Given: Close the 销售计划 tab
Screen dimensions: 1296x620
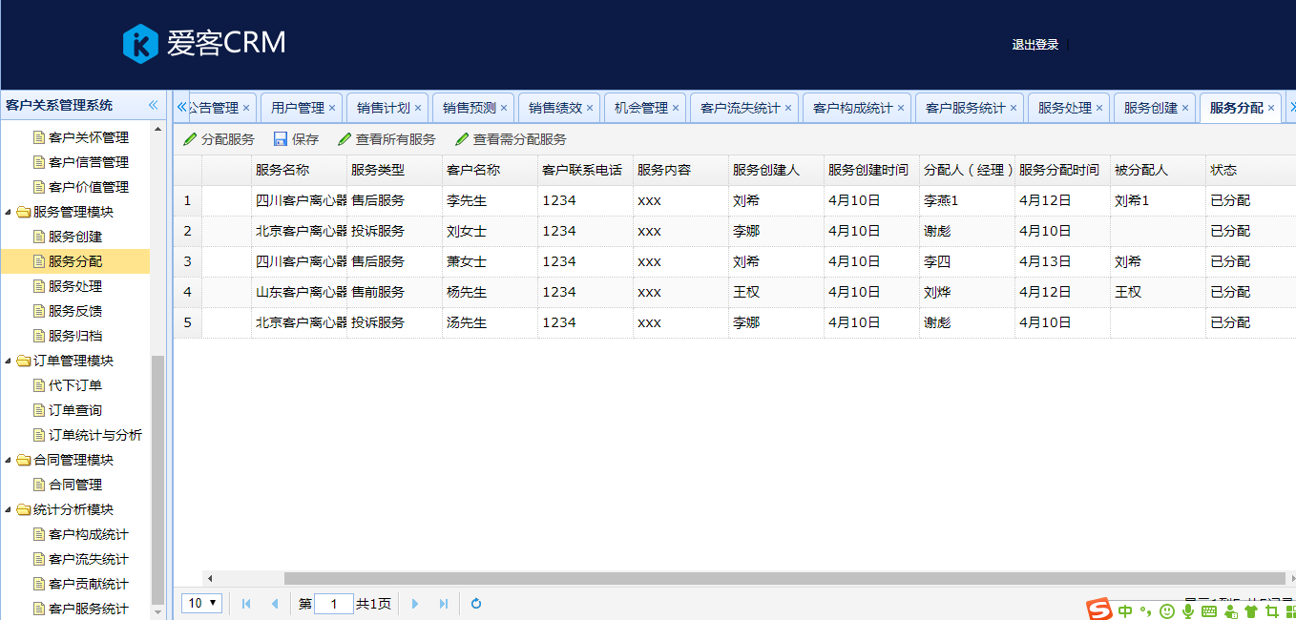Looking at the screenshot, I should (x=417, y=108).
